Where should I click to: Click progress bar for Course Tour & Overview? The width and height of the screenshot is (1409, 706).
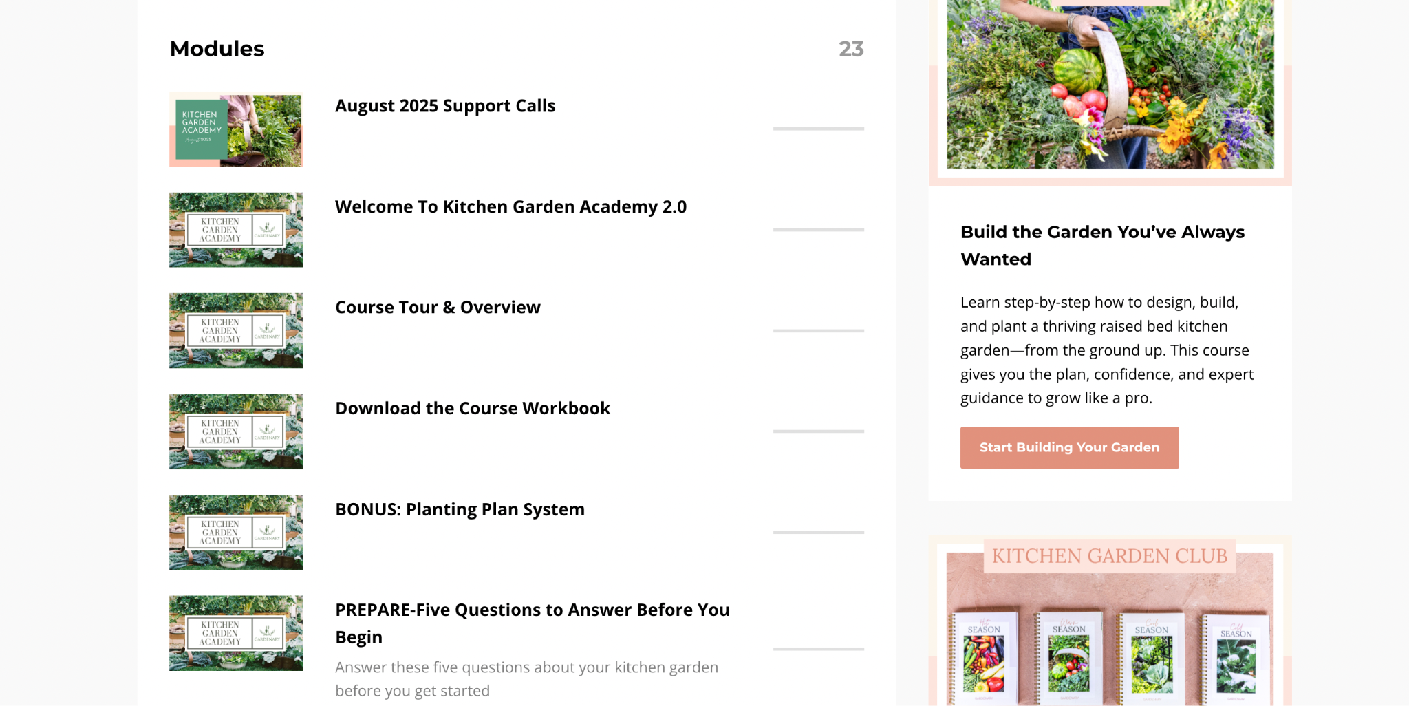818,331
